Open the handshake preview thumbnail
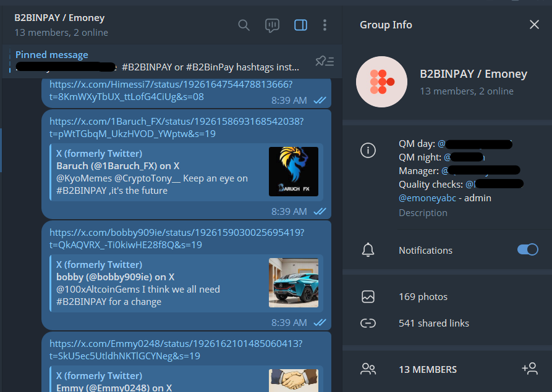 click(x=294, y=380)
